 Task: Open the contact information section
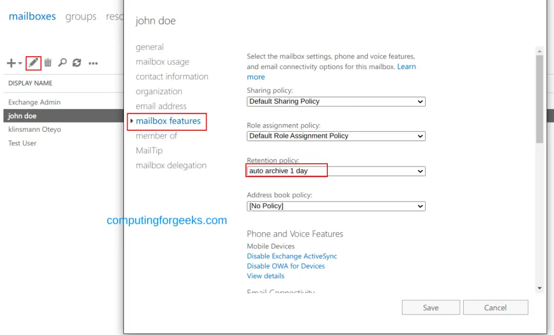tap(172, 77)
